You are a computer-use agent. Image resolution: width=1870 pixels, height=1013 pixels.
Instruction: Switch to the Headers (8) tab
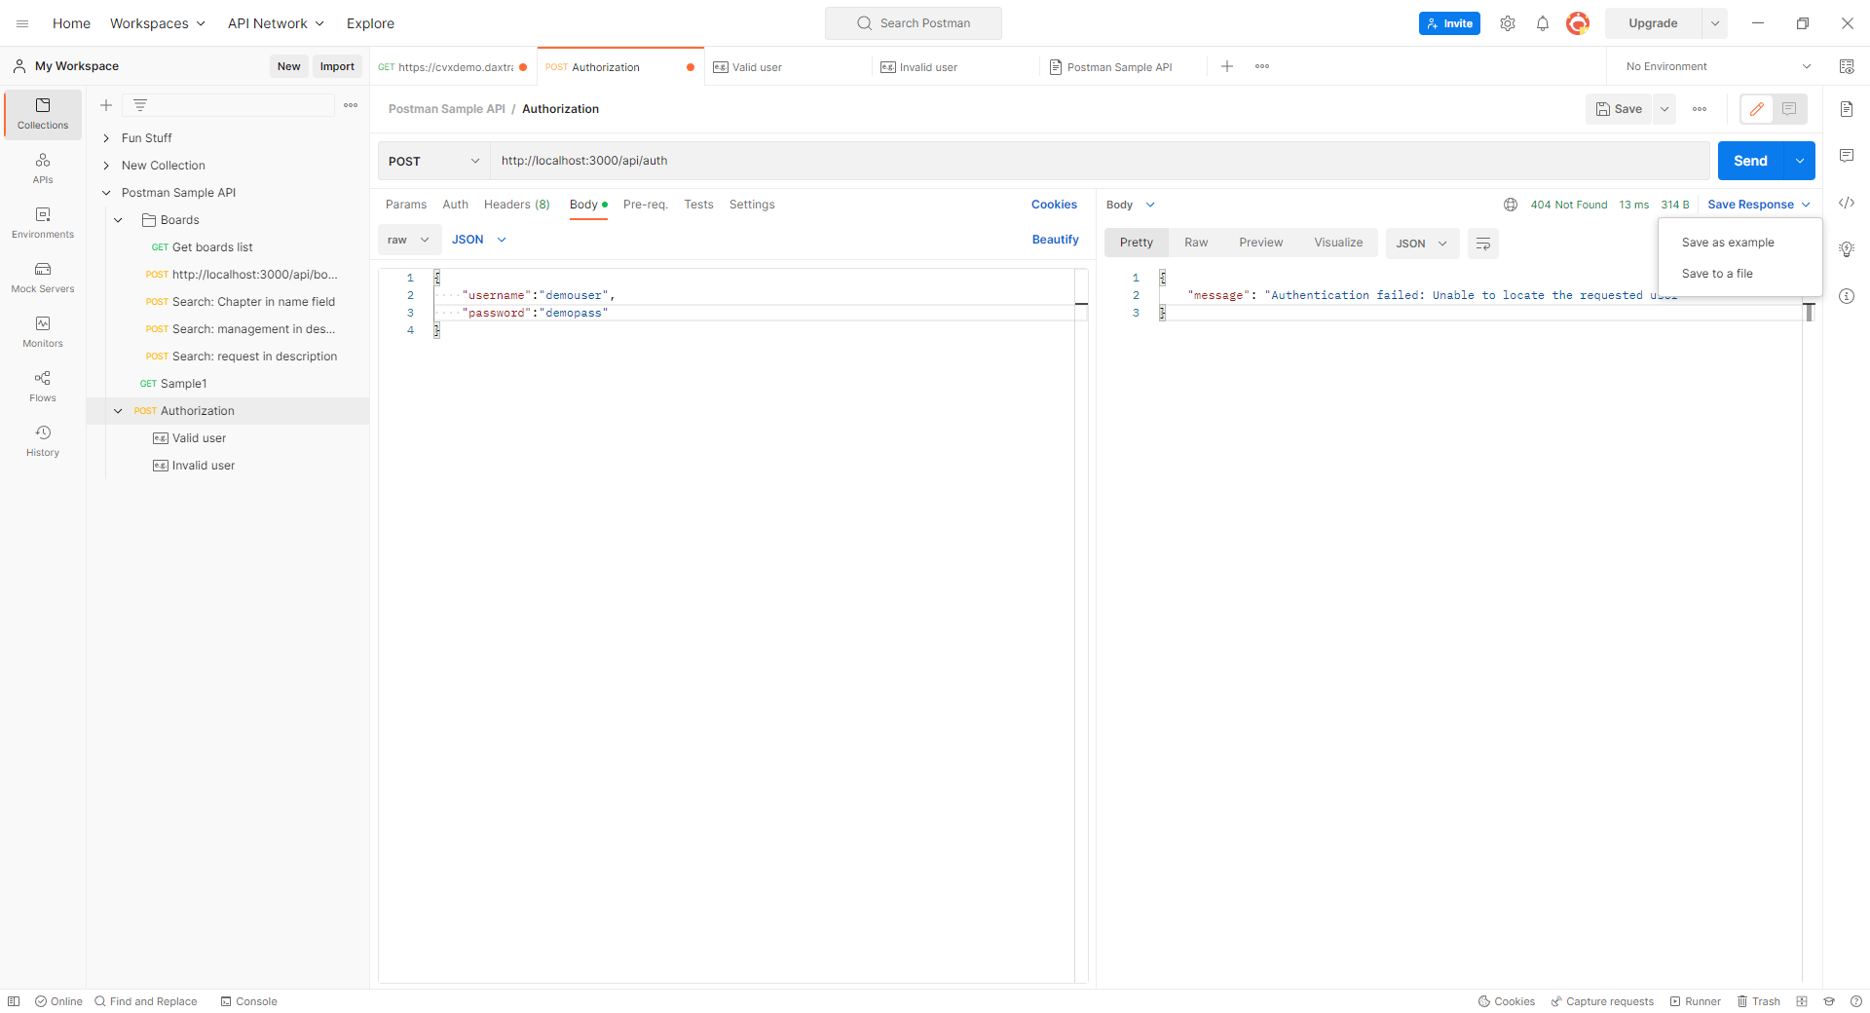tap(517, 205)
